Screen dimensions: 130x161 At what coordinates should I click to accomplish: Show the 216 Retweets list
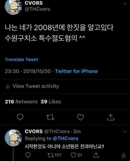pos(21,102)
